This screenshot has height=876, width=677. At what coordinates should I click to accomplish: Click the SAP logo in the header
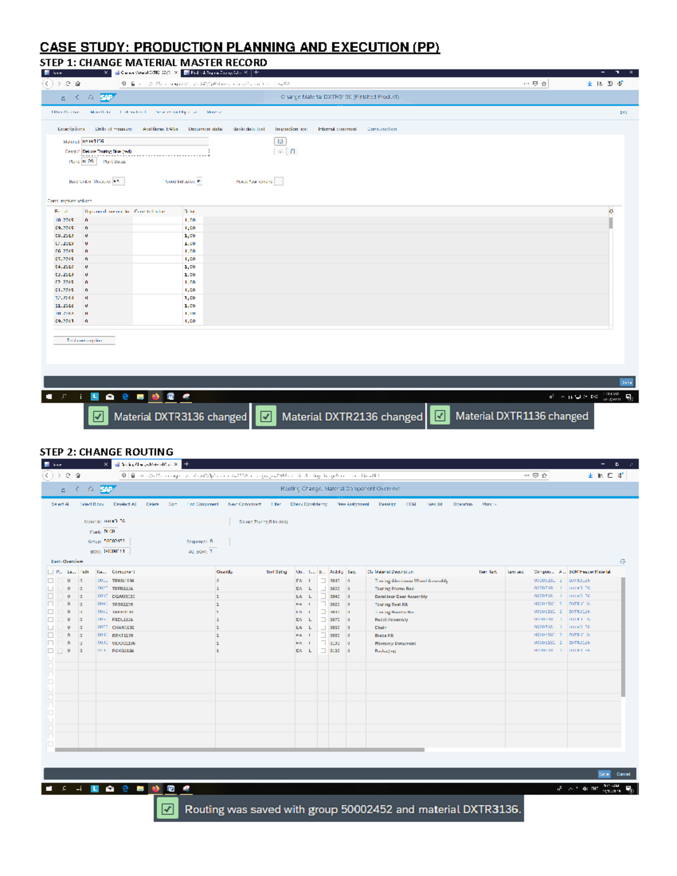click(107, 96)
